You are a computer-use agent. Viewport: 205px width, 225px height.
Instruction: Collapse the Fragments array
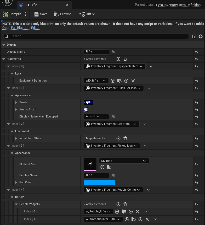click(4, 59)
